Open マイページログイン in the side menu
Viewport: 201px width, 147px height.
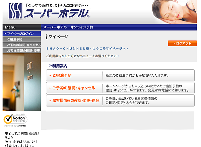(22, 33)
